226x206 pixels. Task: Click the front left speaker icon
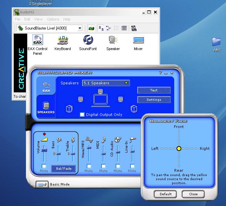coord(80,99)
